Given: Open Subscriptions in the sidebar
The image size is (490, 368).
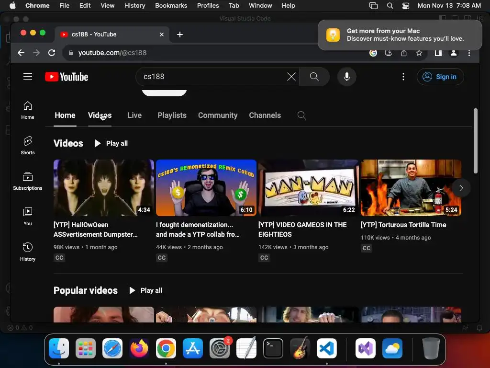Looking at the screenshot, I should (x=28, y=181).
